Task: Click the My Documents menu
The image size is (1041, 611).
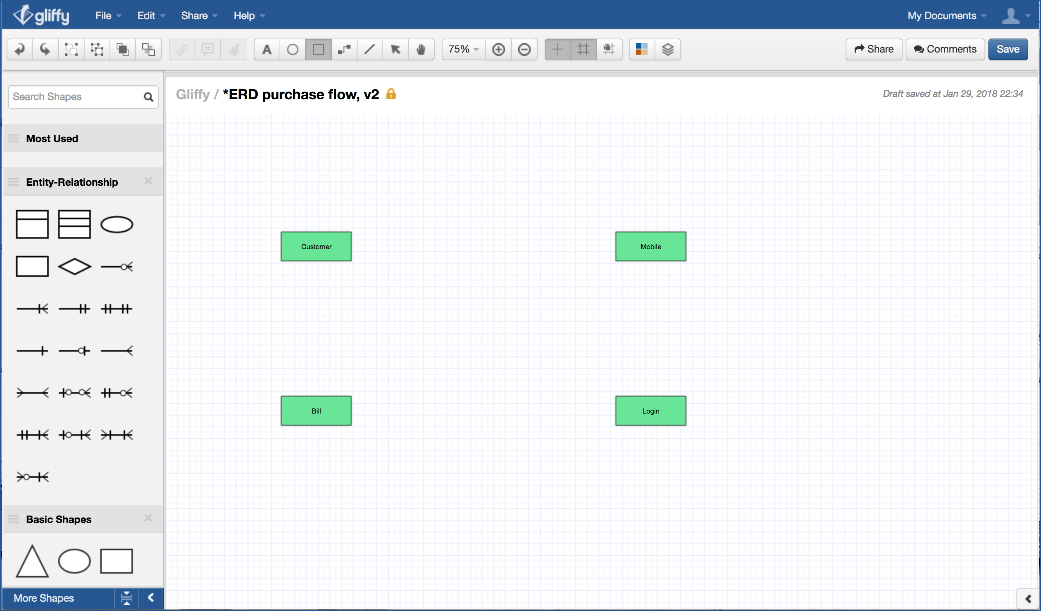Action: [945, 15]
